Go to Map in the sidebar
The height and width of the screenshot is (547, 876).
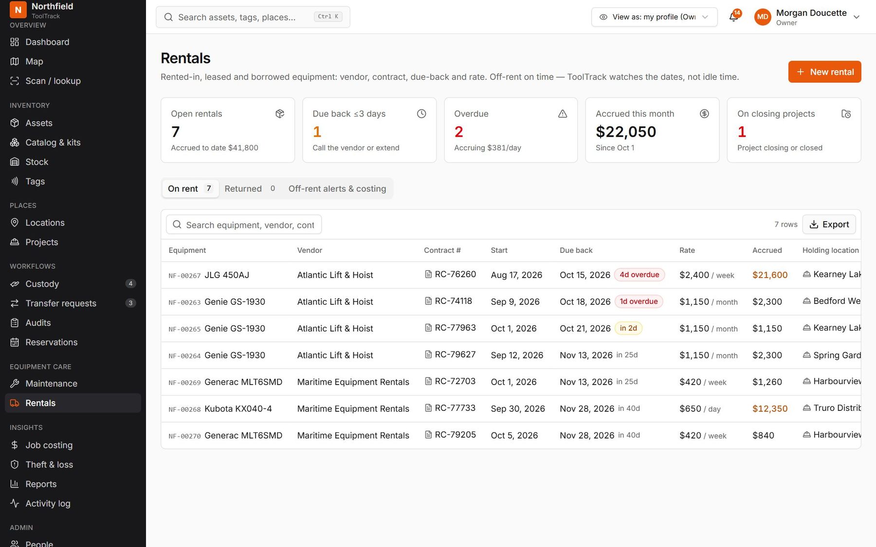[x=73, y=61]
